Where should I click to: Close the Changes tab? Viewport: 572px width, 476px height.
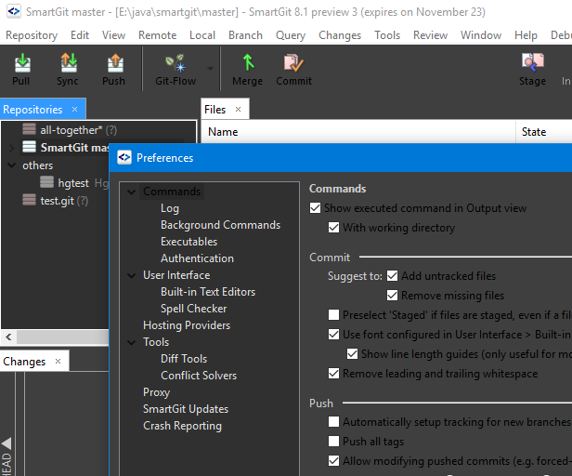tap(58, 362)
